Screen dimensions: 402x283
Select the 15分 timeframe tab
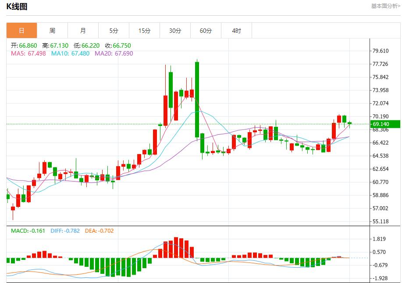(144, 30)
